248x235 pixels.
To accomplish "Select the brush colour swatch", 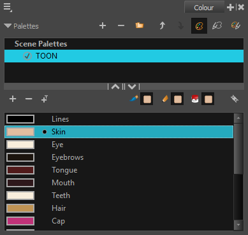I will tap(147, 99).
